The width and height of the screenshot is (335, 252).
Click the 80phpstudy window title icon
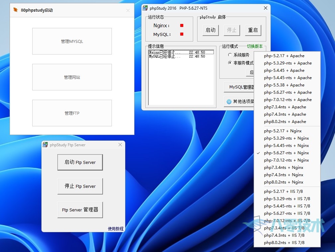click(15, 10)
